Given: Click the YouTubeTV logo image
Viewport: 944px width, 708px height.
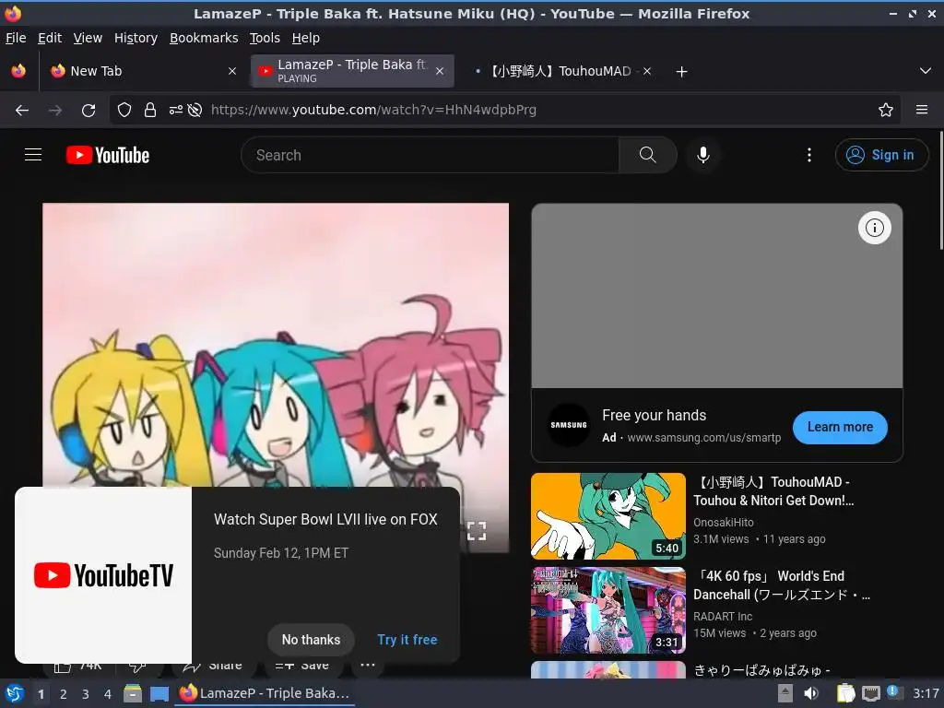Looking at the screenshot, I should [x=103, y=575].
